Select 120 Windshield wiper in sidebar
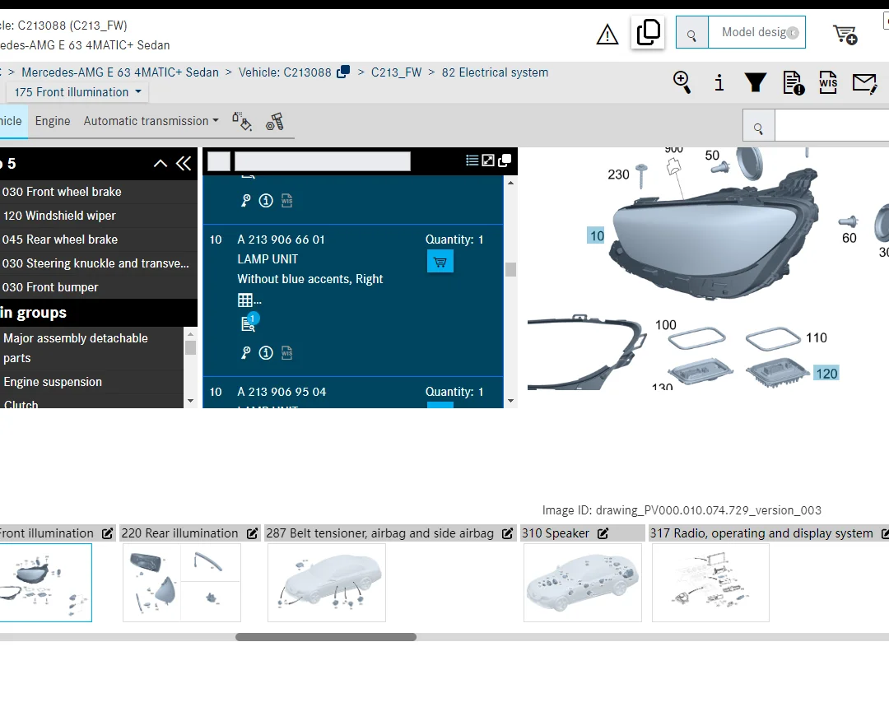This screenshot has width=889, height=721. coord(97,216)
